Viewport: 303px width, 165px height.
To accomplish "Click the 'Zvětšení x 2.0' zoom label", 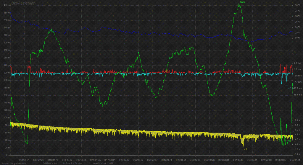I will 50,163.
